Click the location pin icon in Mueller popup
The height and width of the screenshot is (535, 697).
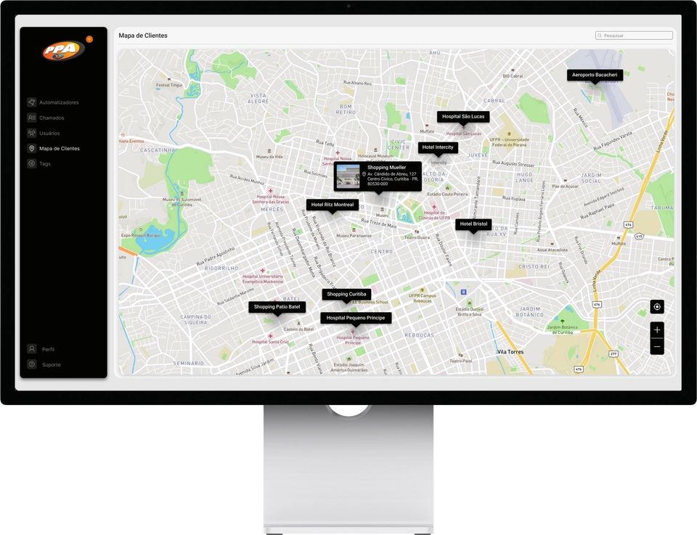tap(364, 174)
